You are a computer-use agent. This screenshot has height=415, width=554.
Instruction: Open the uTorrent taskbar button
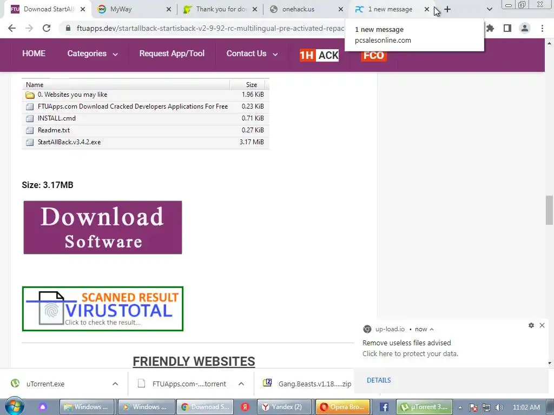coord(424,407)
